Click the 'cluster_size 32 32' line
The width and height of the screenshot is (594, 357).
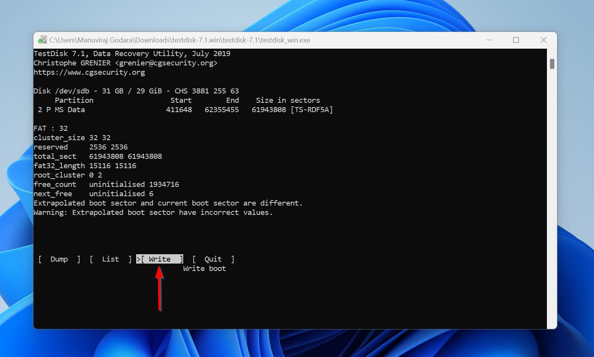coord(72,138)
